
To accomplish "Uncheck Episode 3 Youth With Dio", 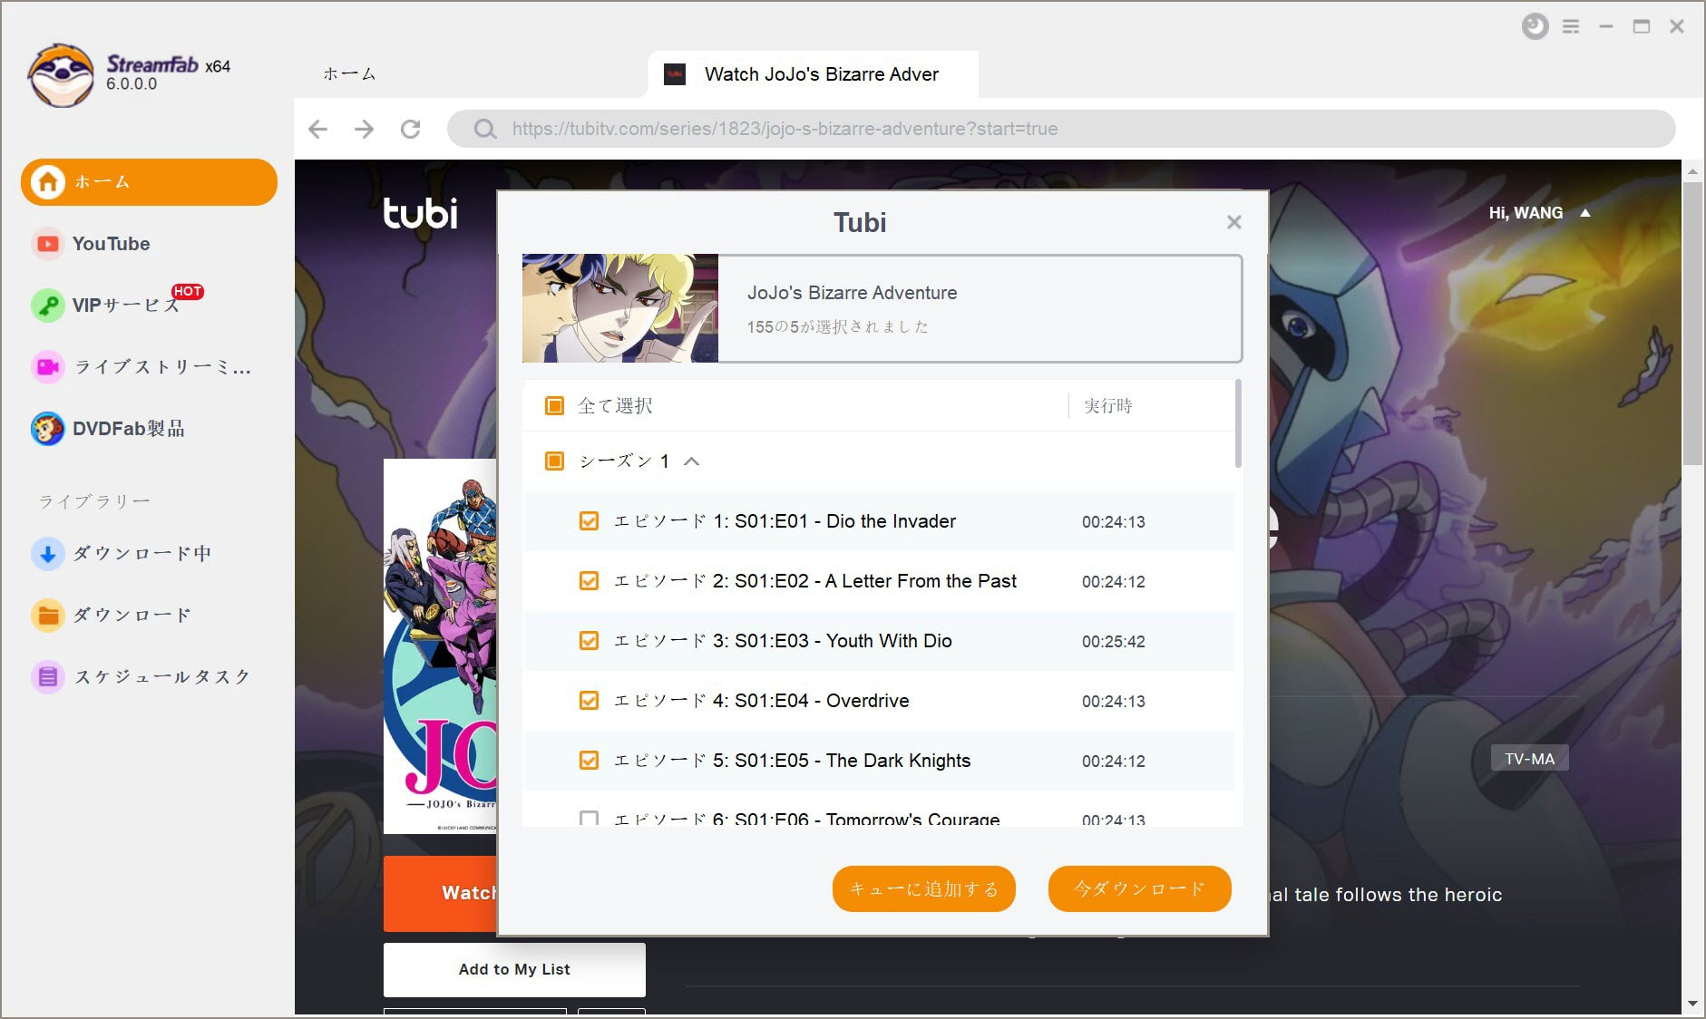I will point(589,641).
